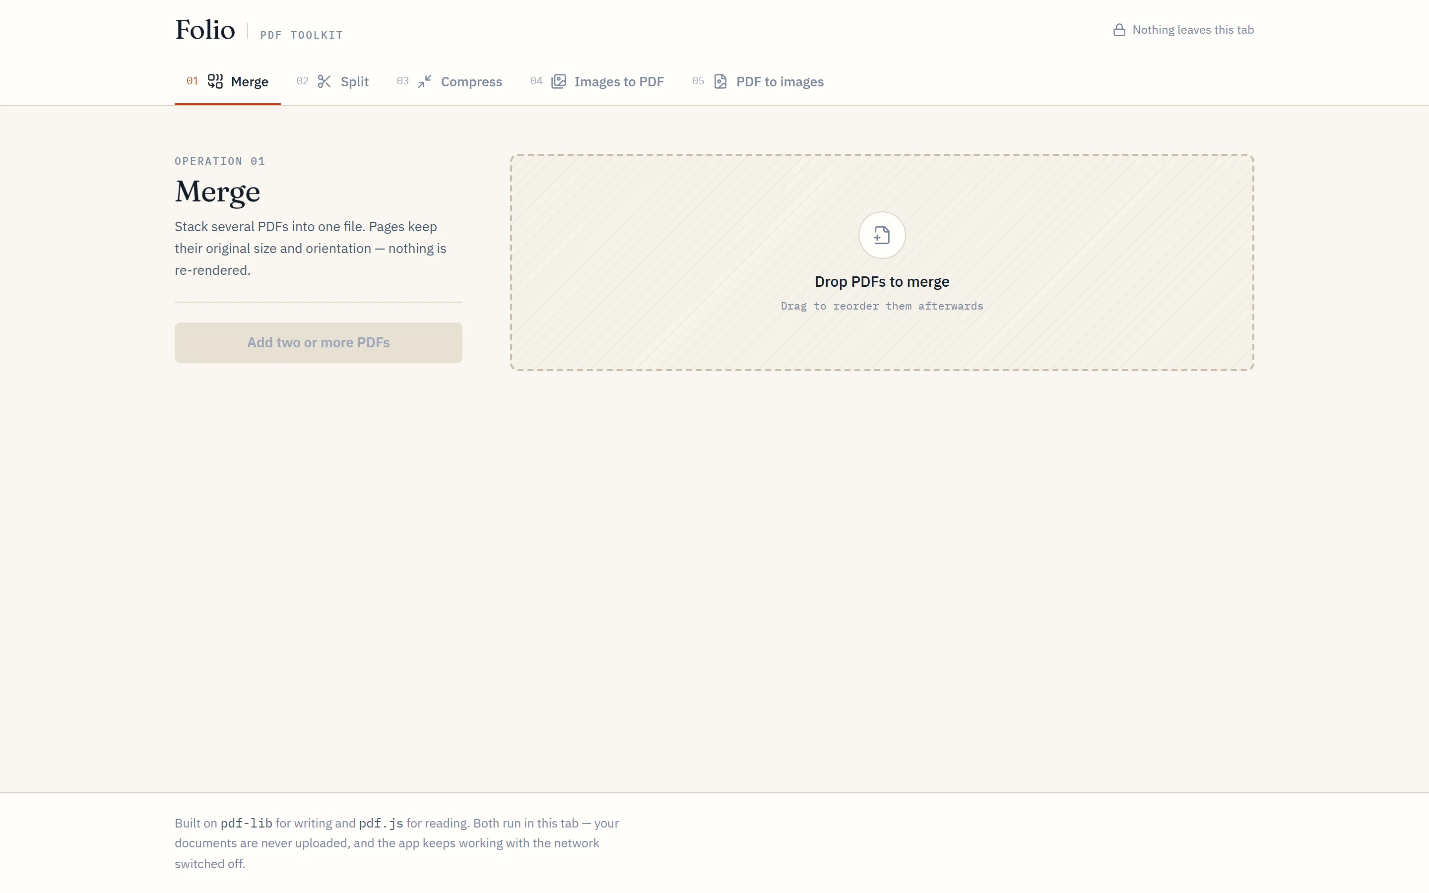Click the 'OPERATION 01' label
The image size is (1429, 893).
(220, 161)
